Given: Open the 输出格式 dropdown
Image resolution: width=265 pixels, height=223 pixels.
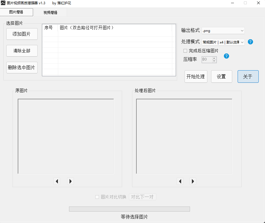Looking at the screenshot, I should 223,30.
